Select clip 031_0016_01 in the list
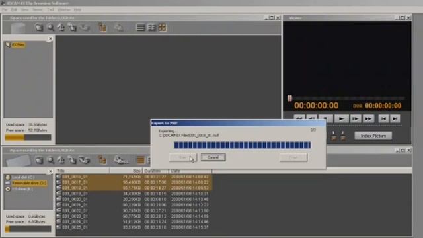This screenshot has height=238, width=423. tap(134, 177)
